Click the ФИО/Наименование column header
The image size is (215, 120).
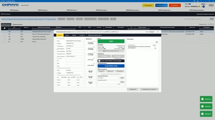click(44, 27)
